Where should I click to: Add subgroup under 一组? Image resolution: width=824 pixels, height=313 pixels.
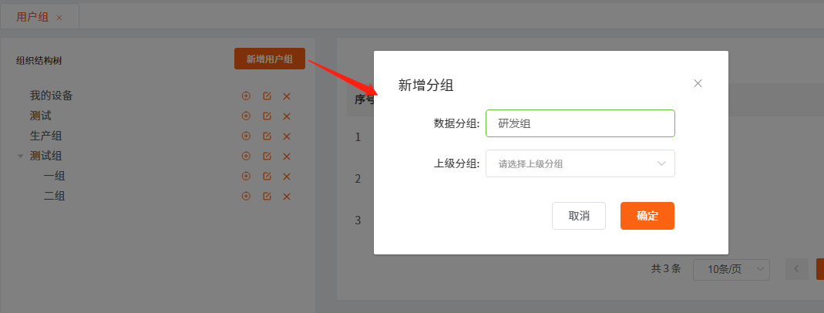tap(246, 176)
